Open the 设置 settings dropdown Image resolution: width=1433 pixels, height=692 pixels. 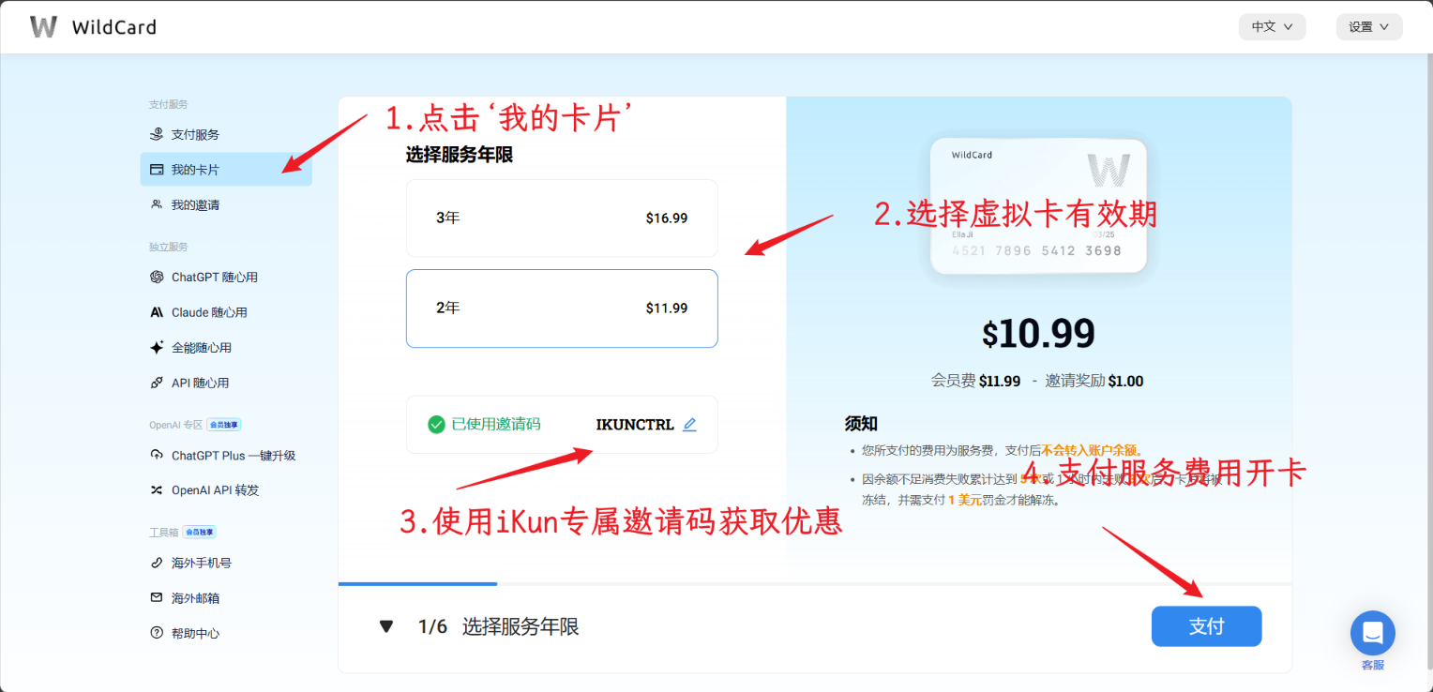1369,26
